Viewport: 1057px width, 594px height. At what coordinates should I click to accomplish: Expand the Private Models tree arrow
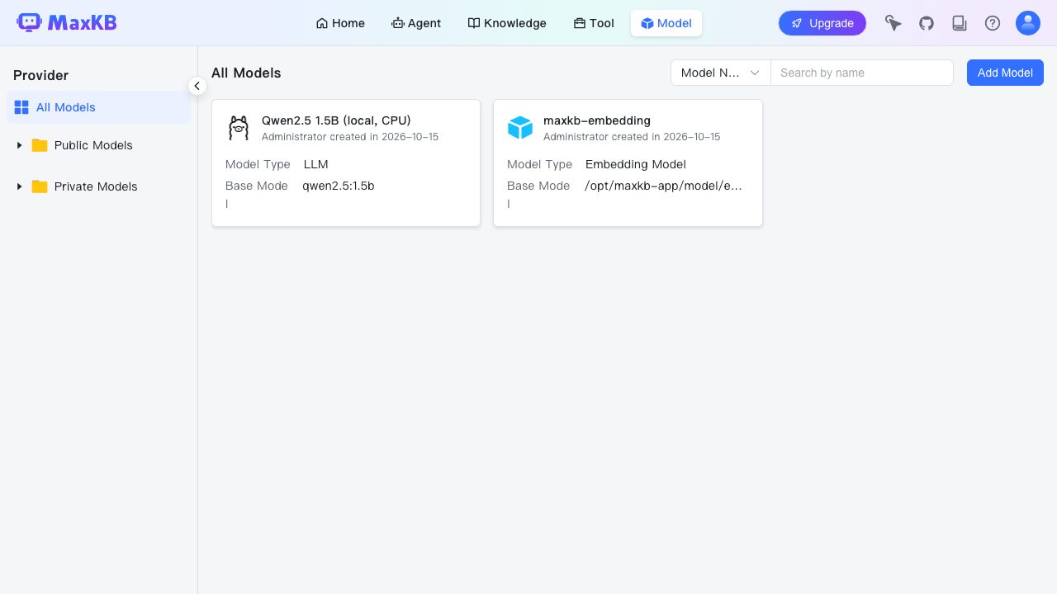[19, 186]
